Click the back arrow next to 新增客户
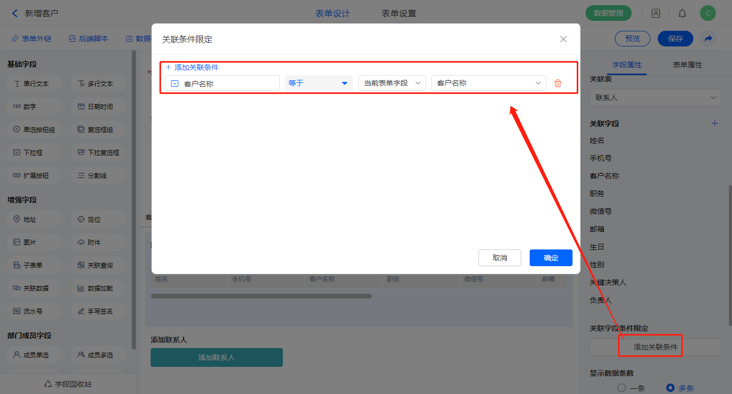Screen dimensions: 732x394 tap(15, 14)
